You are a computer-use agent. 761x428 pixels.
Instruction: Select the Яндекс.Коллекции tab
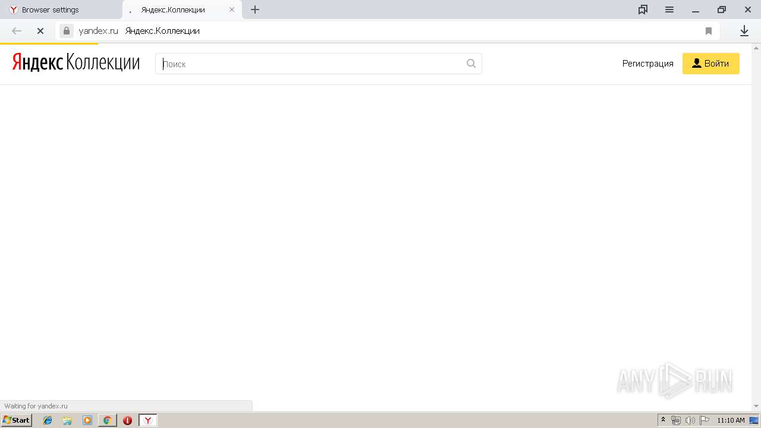click(182, 10)
